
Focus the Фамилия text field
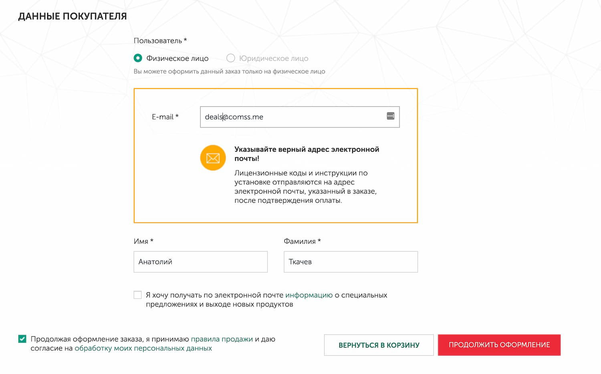[x=351, y=262]
